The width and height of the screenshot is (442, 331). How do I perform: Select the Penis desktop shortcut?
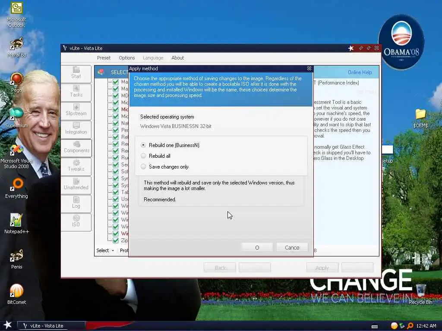click(x=16, y=259)
